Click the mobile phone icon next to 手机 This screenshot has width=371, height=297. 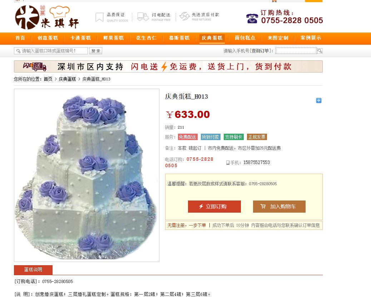228,163
